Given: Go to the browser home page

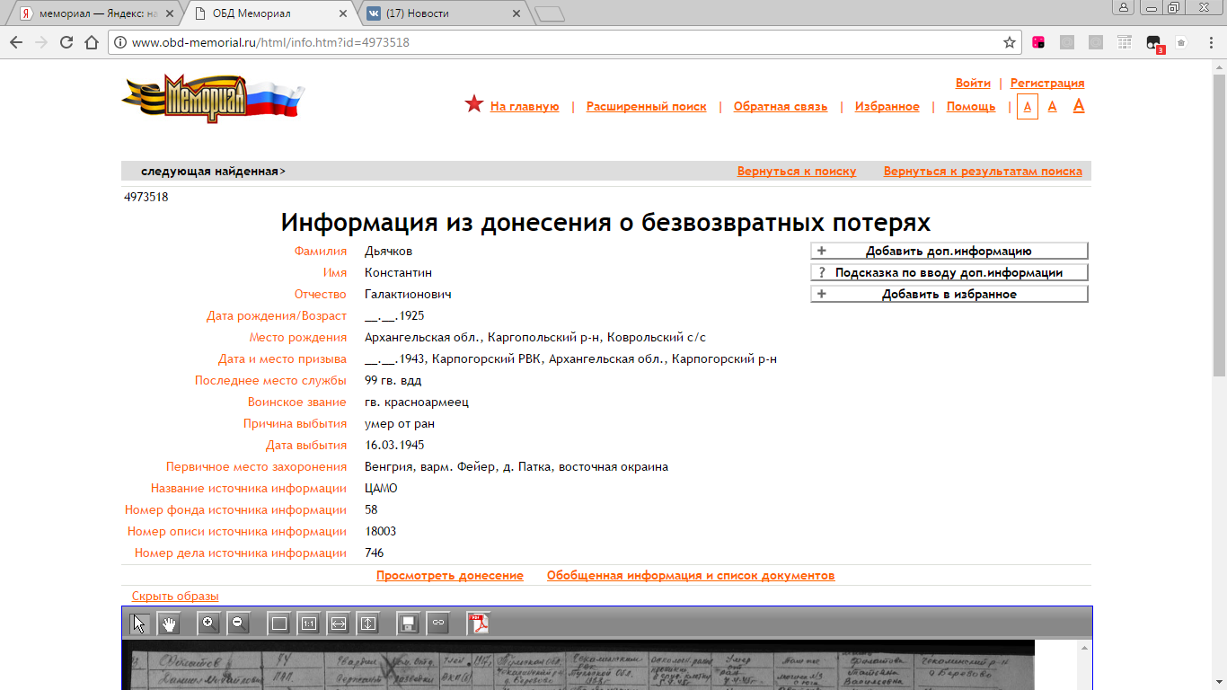Looking at the screenshot, I should [x=91, y=42].
